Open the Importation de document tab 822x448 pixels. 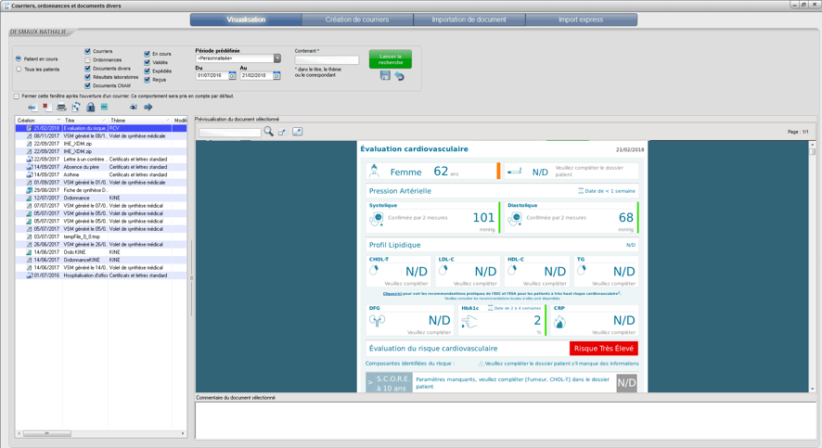point(469,19)
